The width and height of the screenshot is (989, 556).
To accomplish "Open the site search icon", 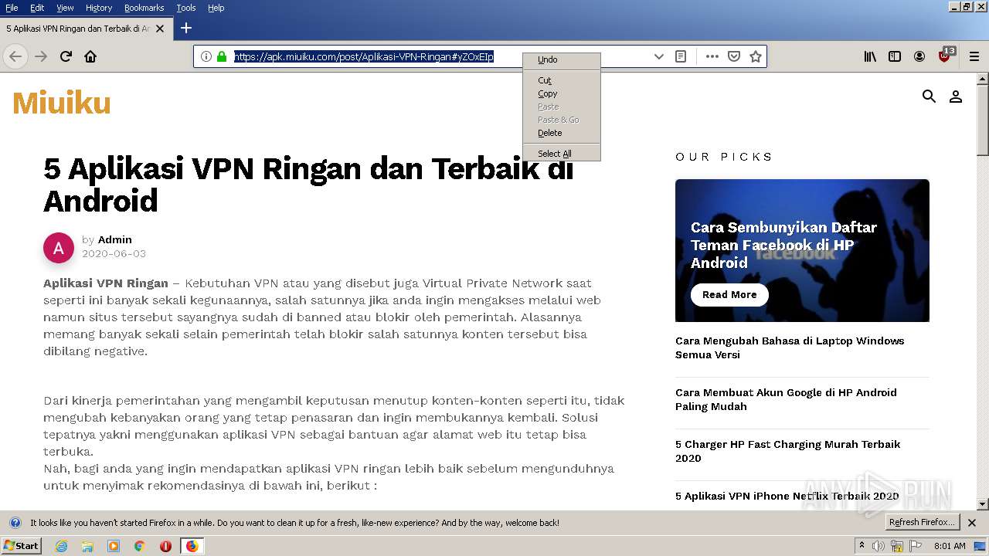I will 929,97.
